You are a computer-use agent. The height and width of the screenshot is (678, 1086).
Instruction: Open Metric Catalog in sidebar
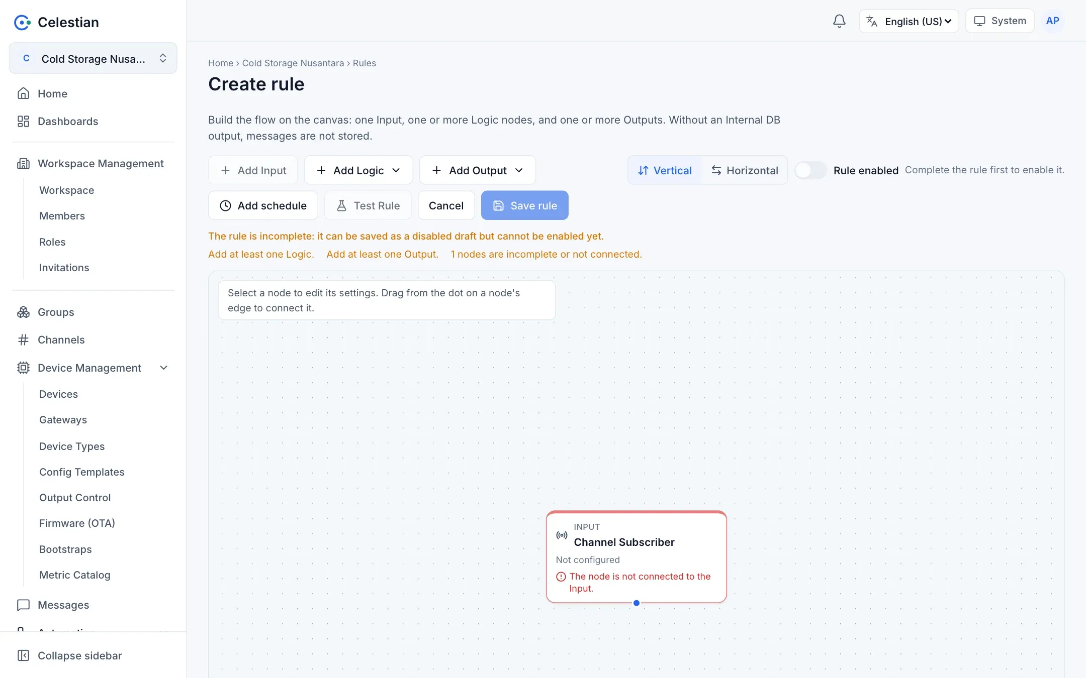click(x=74, y=575)
